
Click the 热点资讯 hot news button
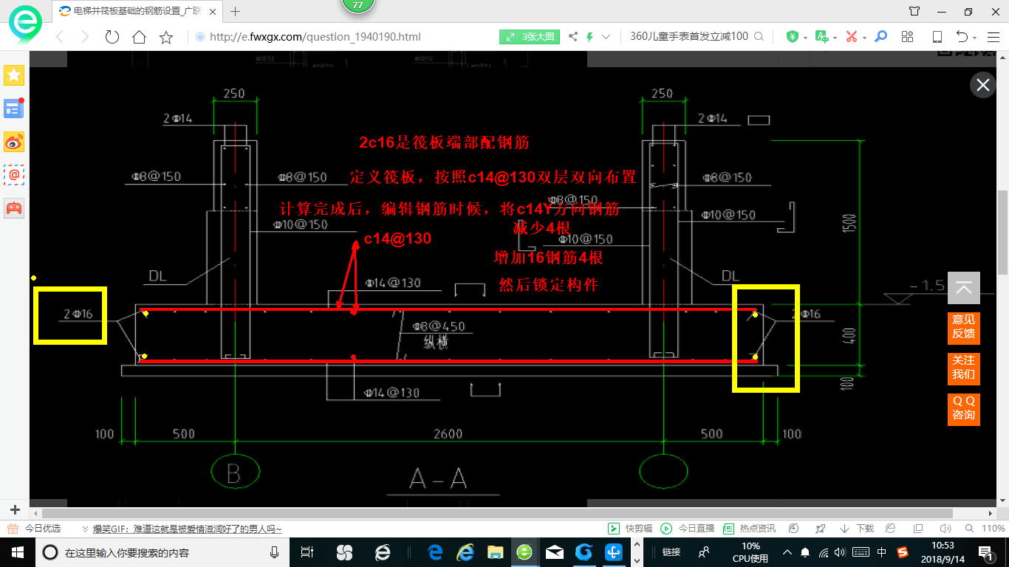[x=749, y=529]
